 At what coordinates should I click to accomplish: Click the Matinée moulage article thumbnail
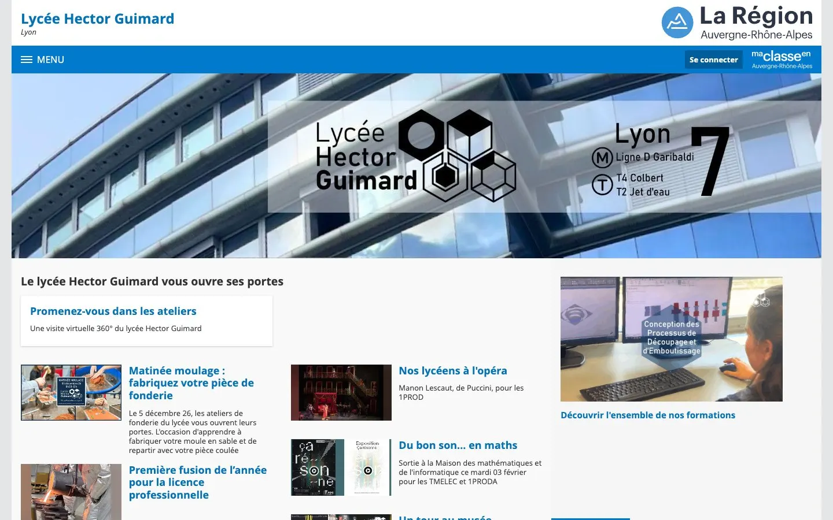[71, 392]
